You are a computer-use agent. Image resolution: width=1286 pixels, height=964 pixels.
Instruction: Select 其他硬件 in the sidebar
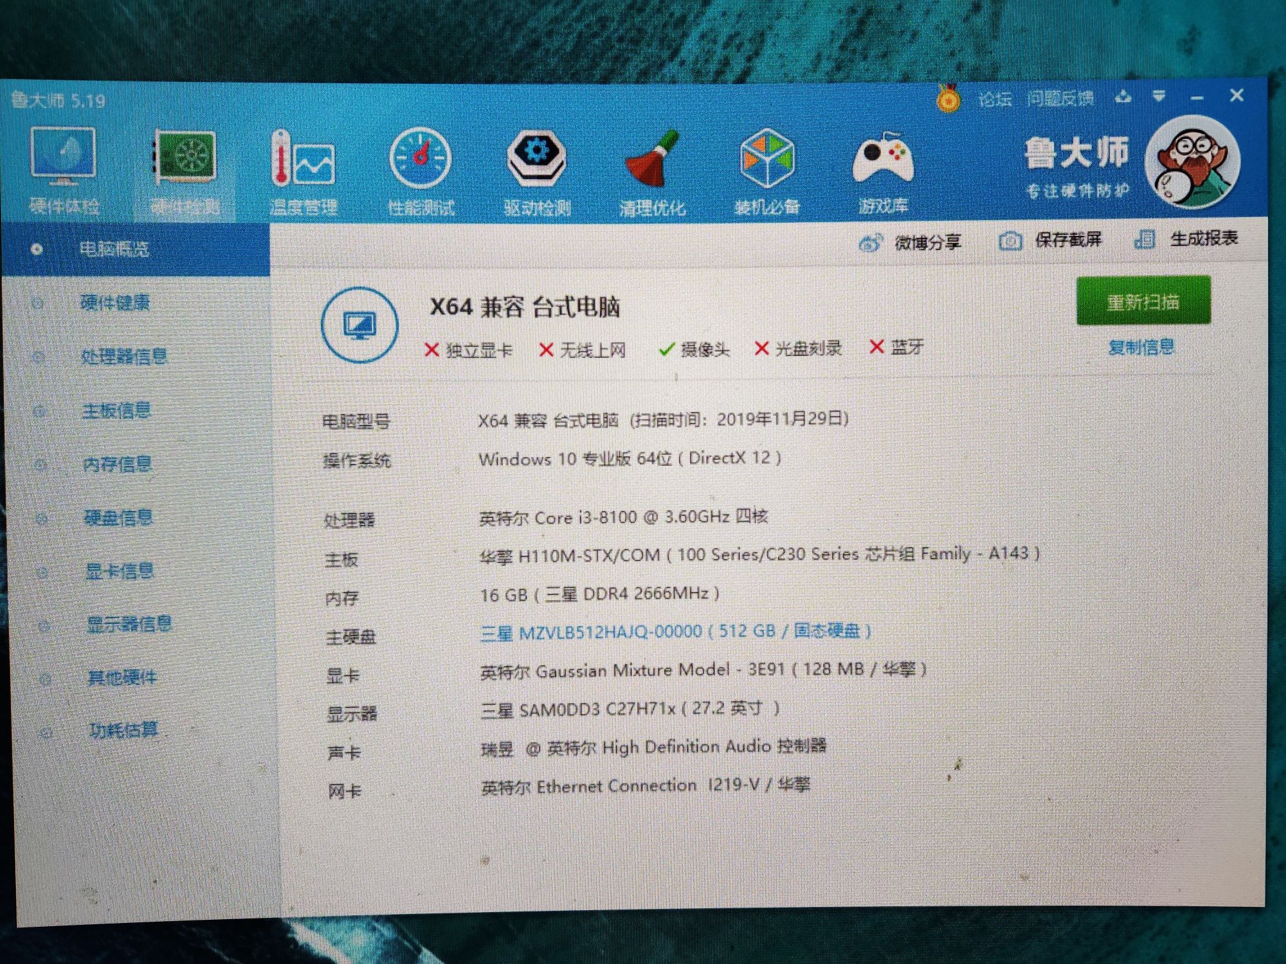click(x=122, y=677)
